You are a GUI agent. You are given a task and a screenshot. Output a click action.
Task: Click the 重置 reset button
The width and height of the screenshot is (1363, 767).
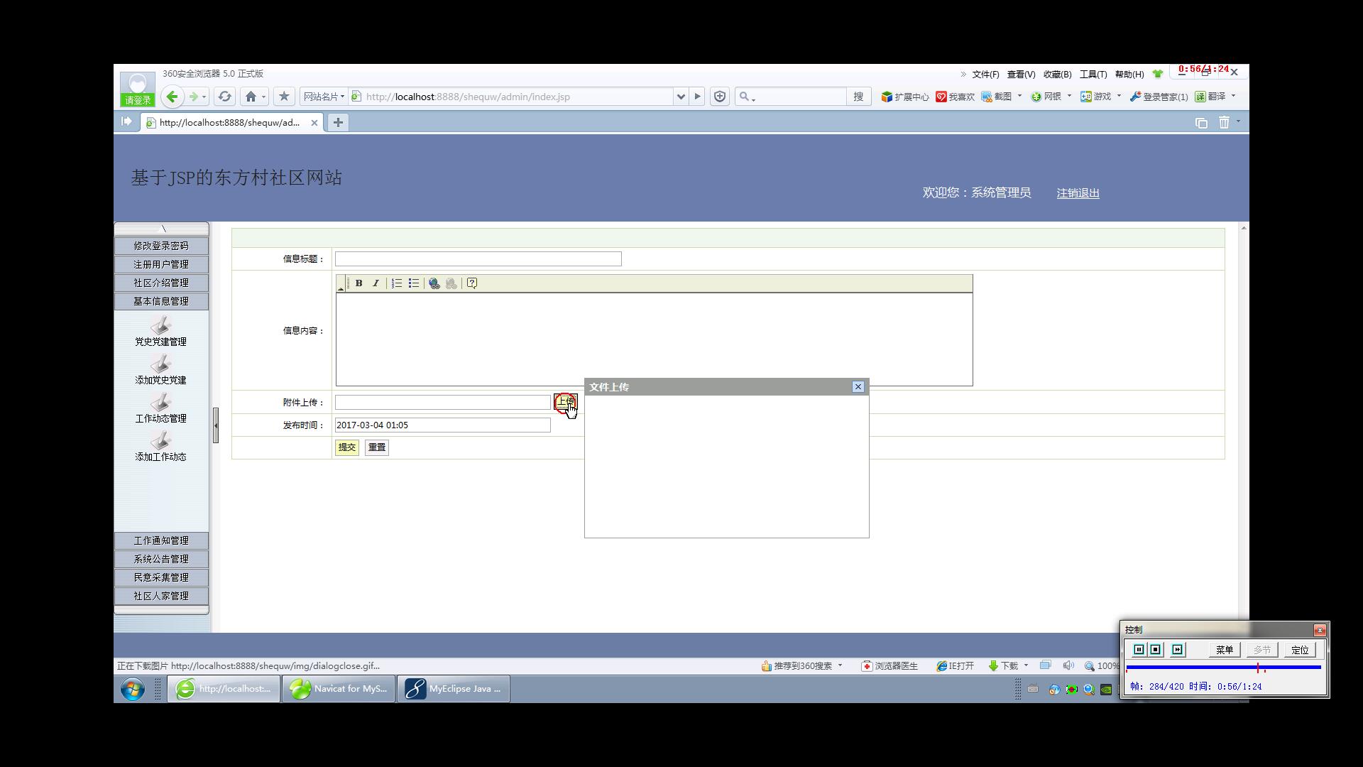tap(377, 447)
